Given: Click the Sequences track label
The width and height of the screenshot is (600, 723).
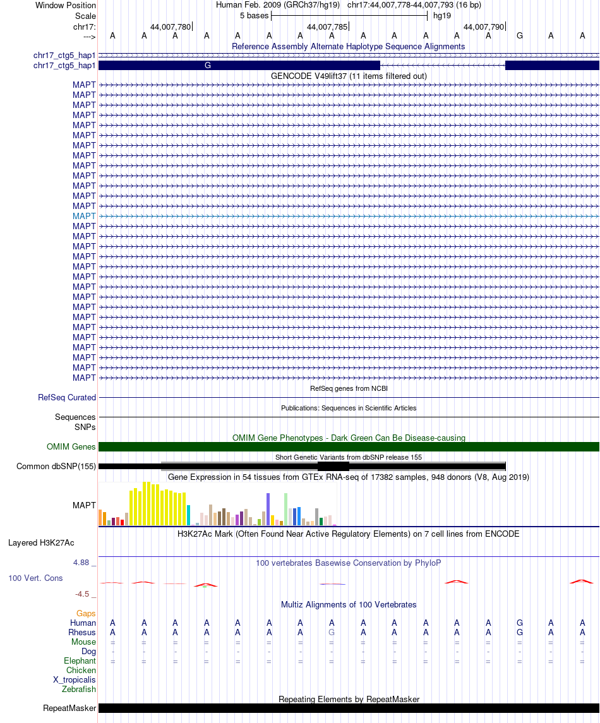Looking at the screenshot, I should tap(75, 417).
